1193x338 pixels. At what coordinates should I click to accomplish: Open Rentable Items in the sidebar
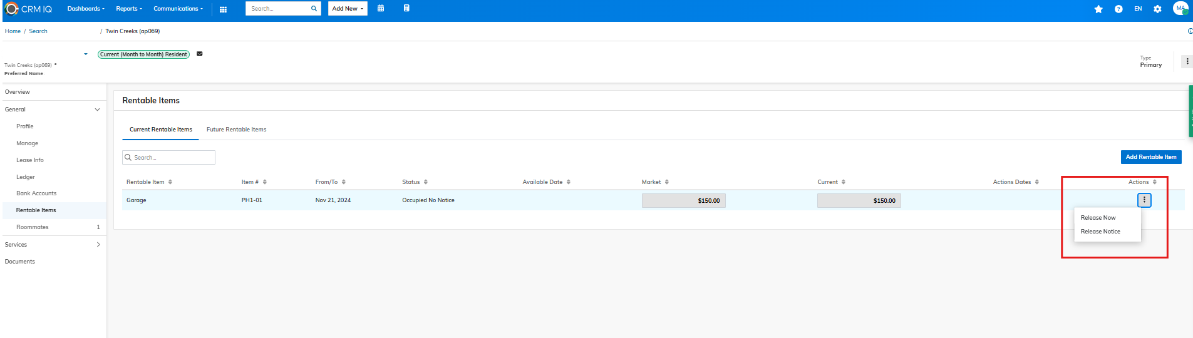pyautogui.click(x=36, y=210)
